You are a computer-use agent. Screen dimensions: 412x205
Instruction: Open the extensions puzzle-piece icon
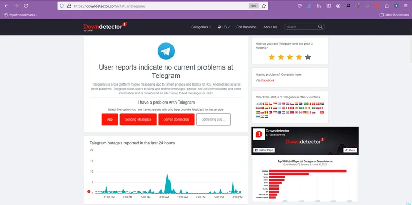click(387, 6)
